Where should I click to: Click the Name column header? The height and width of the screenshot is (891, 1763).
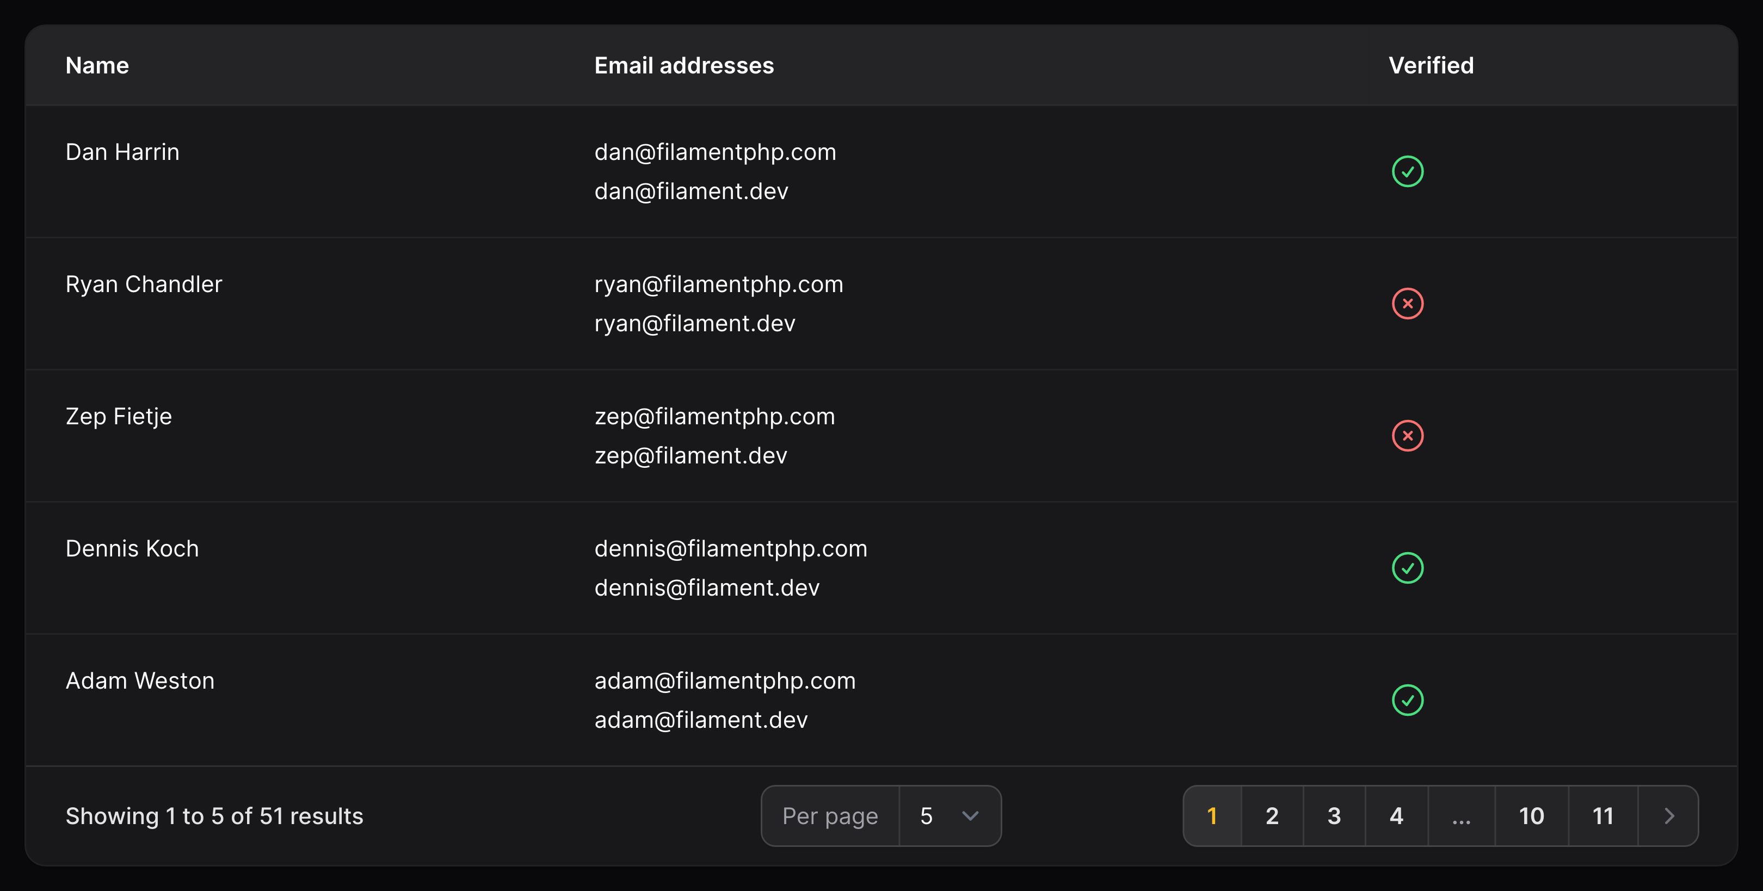click(x=97, y=66)
